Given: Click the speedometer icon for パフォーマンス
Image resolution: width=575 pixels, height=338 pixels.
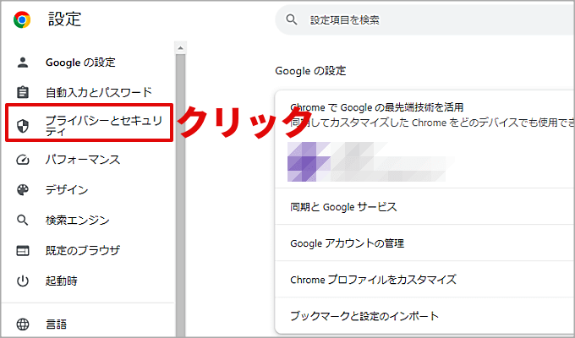Looking at the screenshot, I should click(23, 160).
